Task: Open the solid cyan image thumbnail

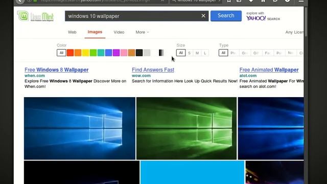Action: tap(192, 172)
